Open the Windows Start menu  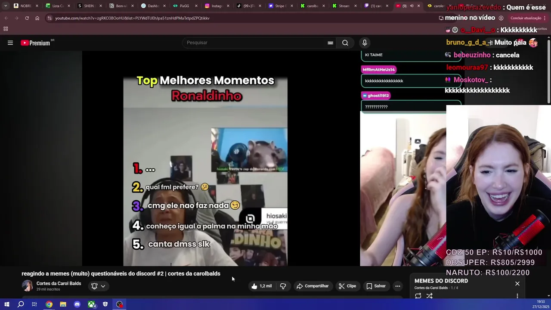coord(6,304)
